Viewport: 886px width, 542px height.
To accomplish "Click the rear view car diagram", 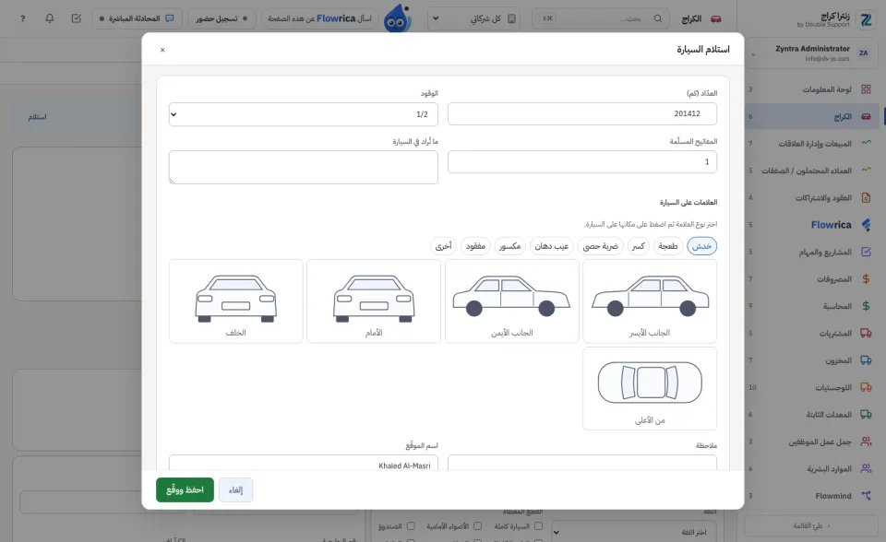I will (x=235, y=300).
